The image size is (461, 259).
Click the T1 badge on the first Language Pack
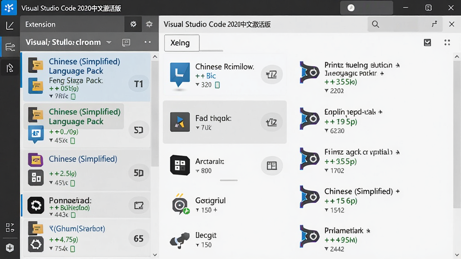pyautogui.click(x=139, y=84)
